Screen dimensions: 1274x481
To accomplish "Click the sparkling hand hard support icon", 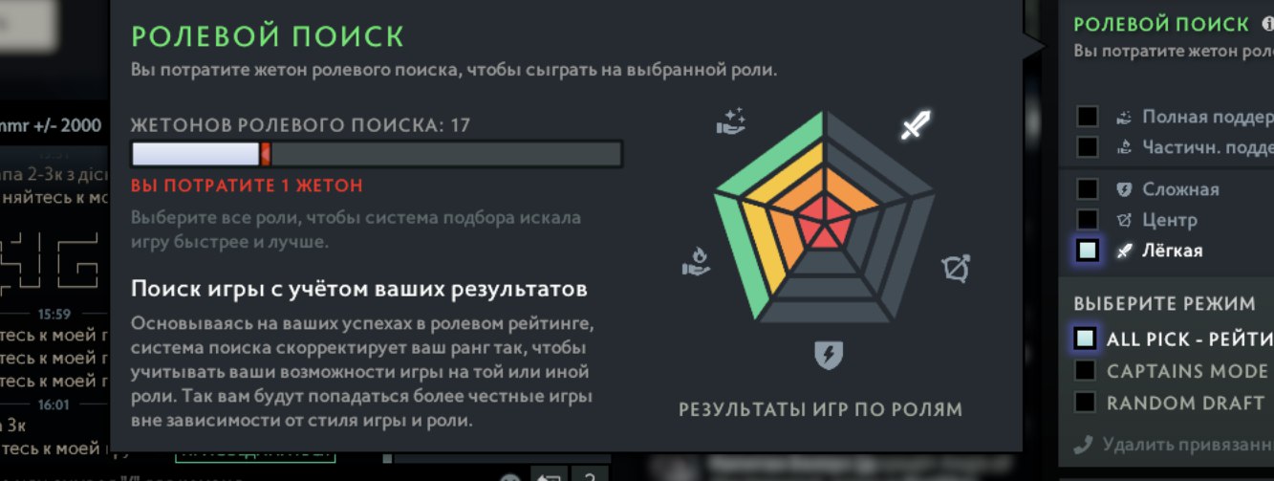I will pyautogui.click(x=732, y=122).
